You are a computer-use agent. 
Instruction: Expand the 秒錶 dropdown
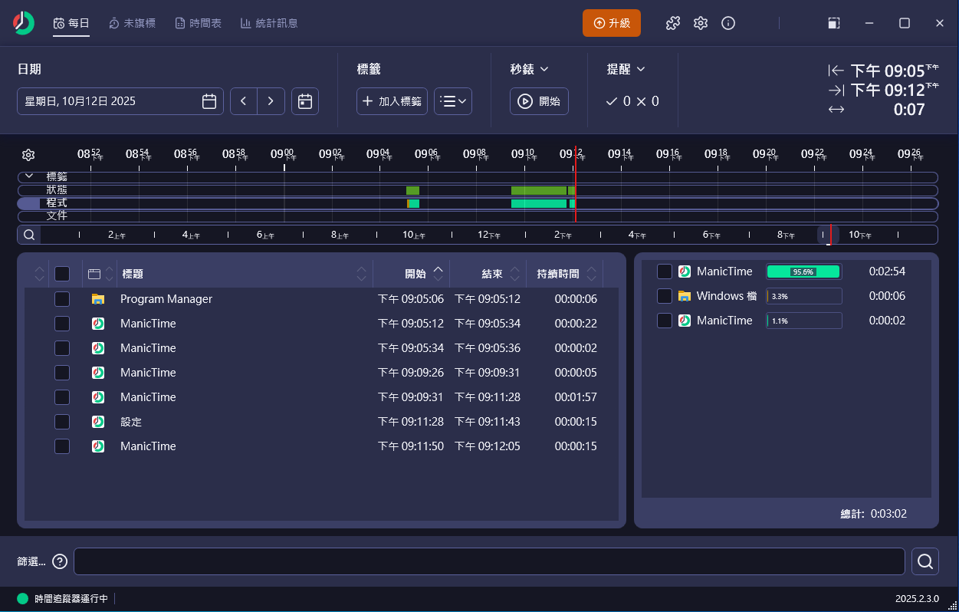tap(530, 69)
